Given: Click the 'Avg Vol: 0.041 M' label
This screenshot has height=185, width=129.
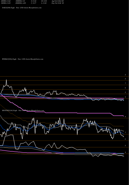Looking at the screenshot, I should click(x=58, y=1).
